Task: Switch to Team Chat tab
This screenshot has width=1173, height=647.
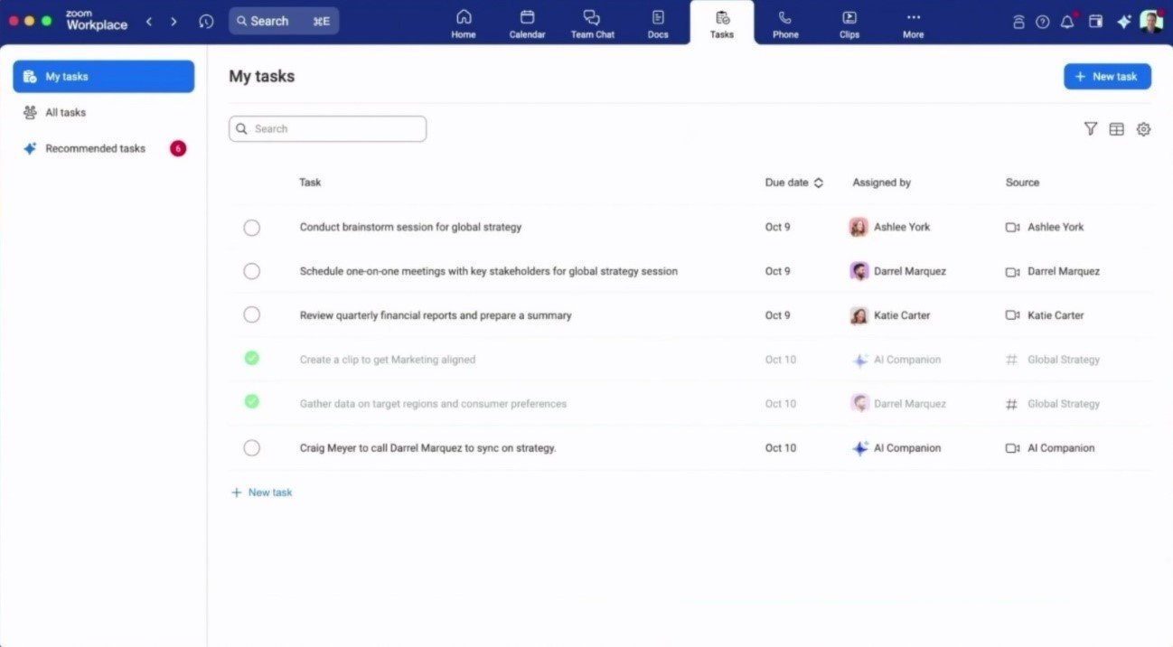Action: [x=592, y=23]
